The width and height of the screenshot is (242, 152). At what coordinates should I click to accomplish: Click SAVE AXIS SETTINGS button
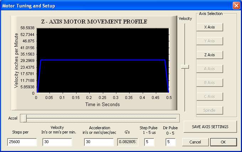(210, 127)
